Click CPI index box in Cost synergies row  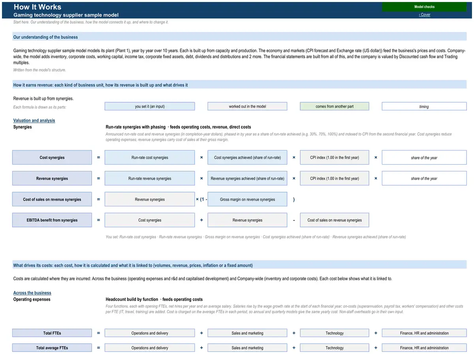coord(335,157)
